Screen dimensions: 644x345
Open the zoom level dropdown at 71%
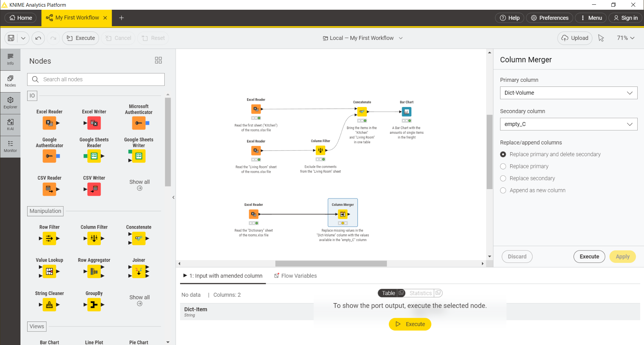(x=625, y=38)
